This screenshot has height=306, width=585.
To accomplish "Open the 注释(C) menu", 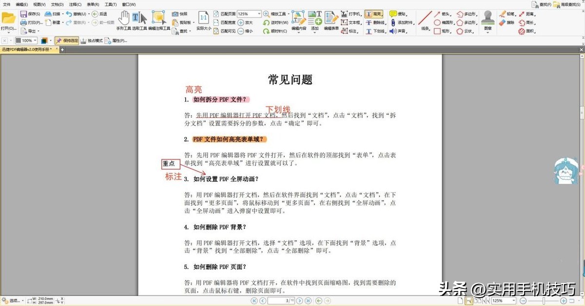I will click(74, 4).
